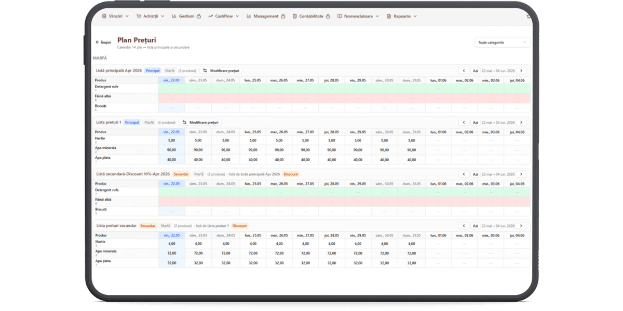This screenshot has width=623, height=311.
Task: Go back with the Înapoi link
Action: (x=103, y=42)
